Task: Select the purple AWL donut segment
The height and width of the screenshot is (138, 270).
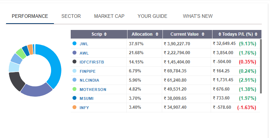Action: click(x=36, y=90)
